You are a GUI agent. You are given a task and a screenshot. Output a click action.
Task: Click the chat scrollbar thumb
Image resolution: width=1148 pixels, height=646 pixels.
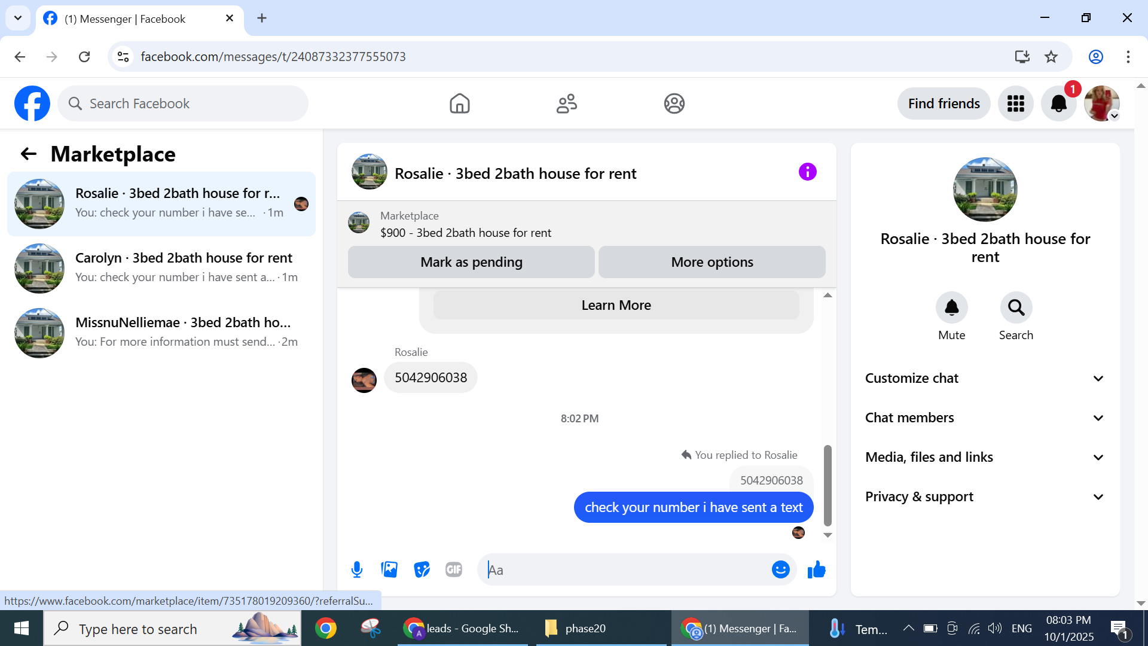[828, 485]
